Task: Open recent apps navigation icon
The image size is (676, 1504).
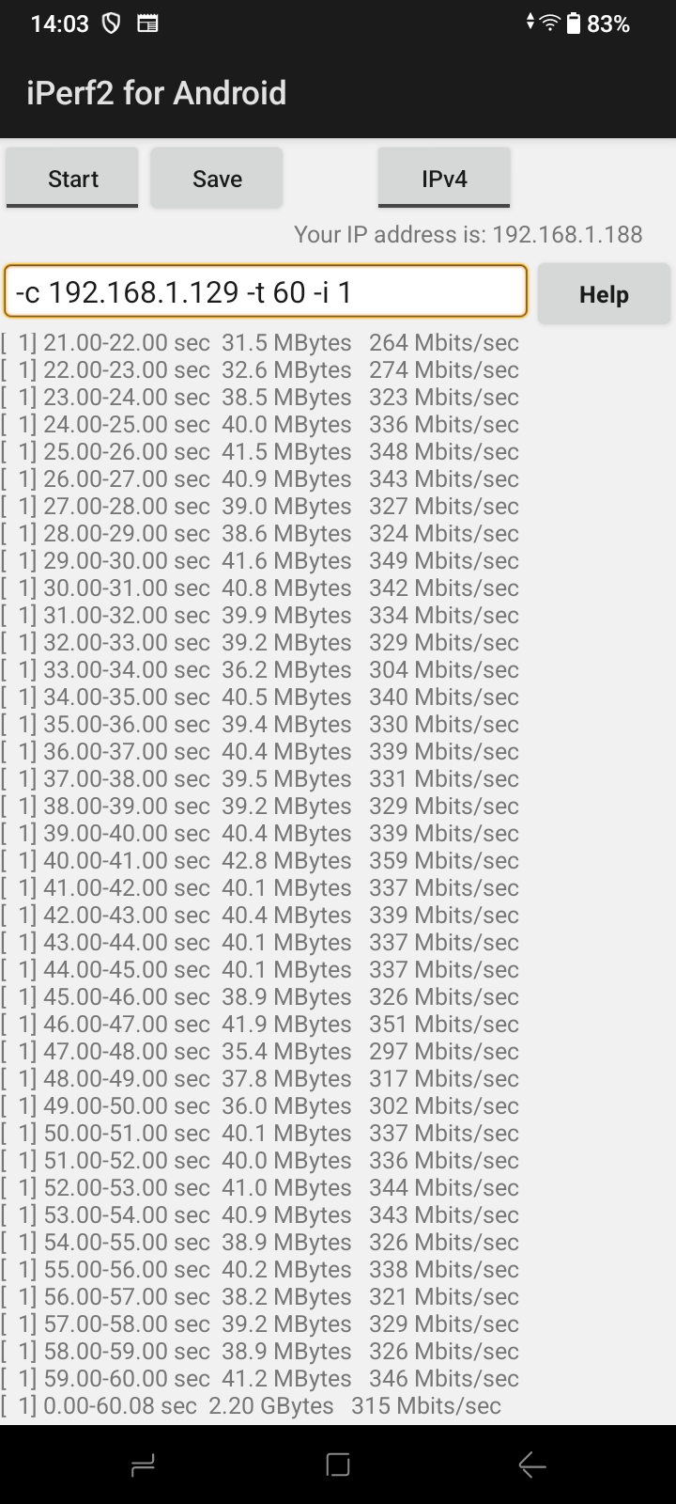Action: (144, 1465)
